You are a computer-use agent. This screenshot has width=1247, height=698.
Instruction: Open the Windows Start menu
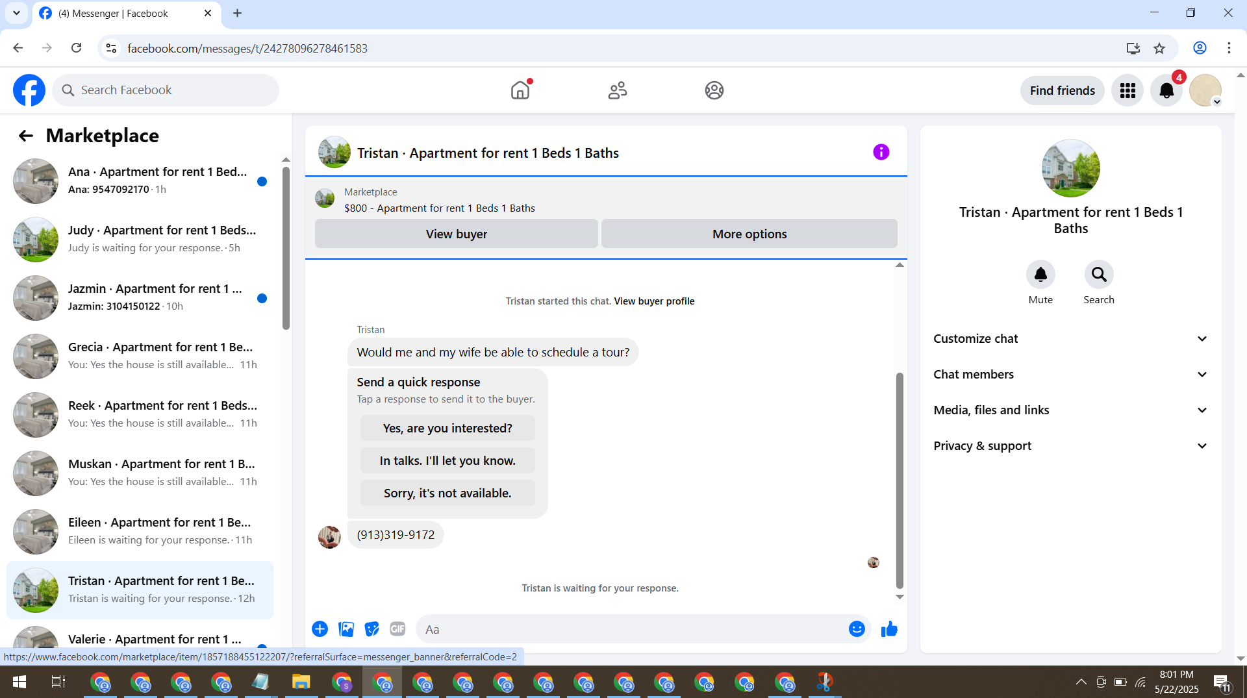(19, 682)
